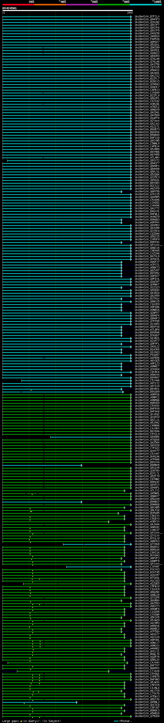Open hit UniRef100_C5YH30
164x723 pixels.
coord(147,406)
